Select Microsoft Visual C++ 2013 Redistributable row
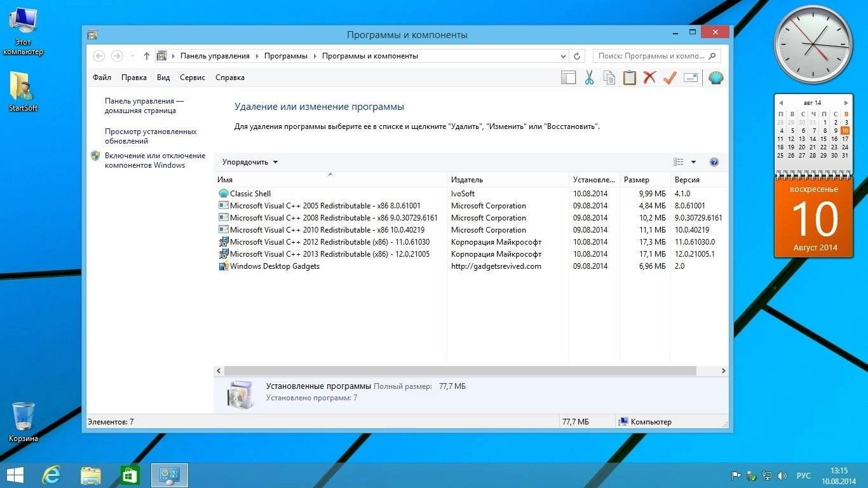This screenshot has width=868, height=488. (x=470, y=254)
